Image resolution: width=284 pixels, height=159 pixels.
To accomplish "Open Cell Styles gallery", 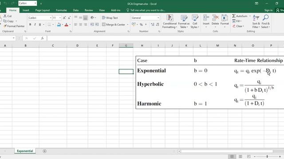I will tap(195, 22).
